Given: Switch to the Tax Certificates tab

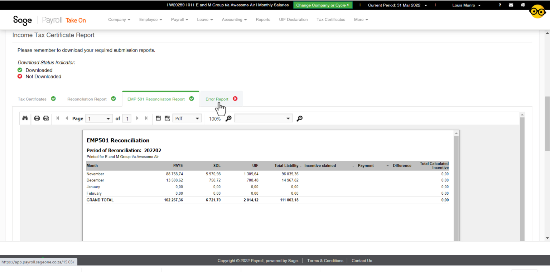Looking at the screenshot, I should (x=32, y=99).
